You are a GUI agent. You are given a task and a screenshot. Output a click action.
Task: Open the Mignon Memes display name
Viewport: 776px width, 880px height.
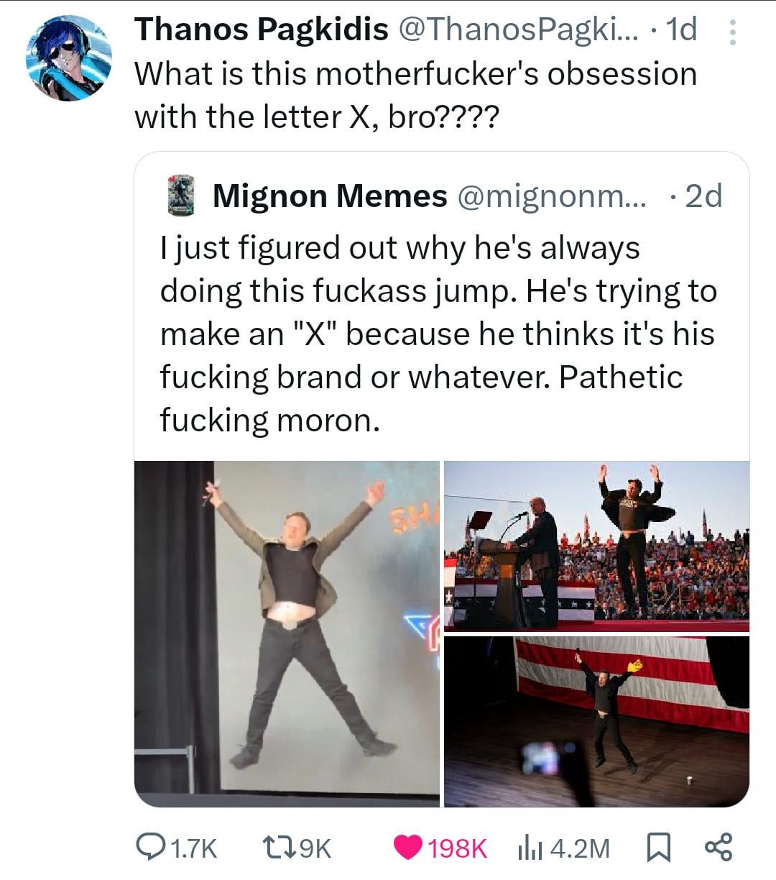point(330,196)
